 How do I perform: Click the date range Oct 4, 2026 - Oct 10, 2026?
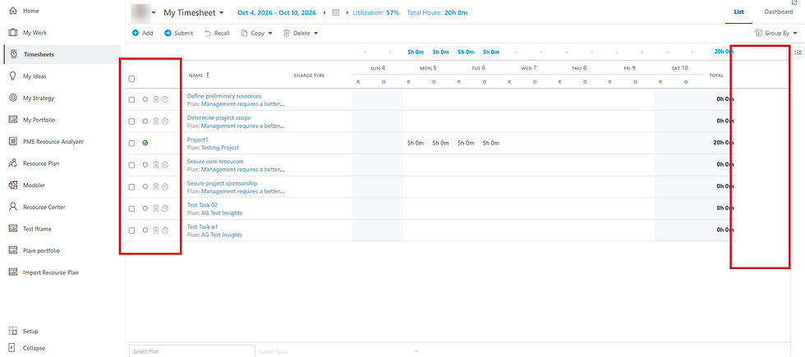pos(278,13)
